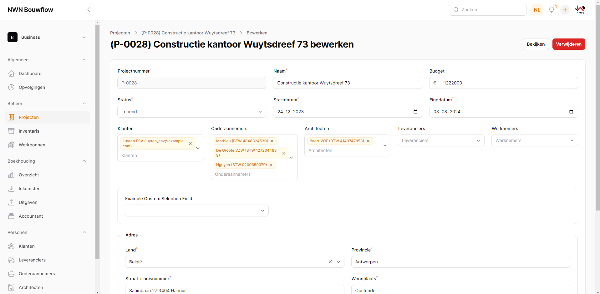Open the Status dropdown showing Lopend
The image size is (600, 294).
(191, 112)
